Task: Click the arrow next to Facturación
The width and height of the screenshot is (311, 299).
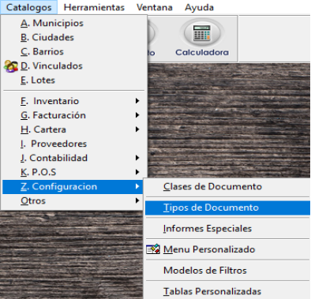Action: 137,115
